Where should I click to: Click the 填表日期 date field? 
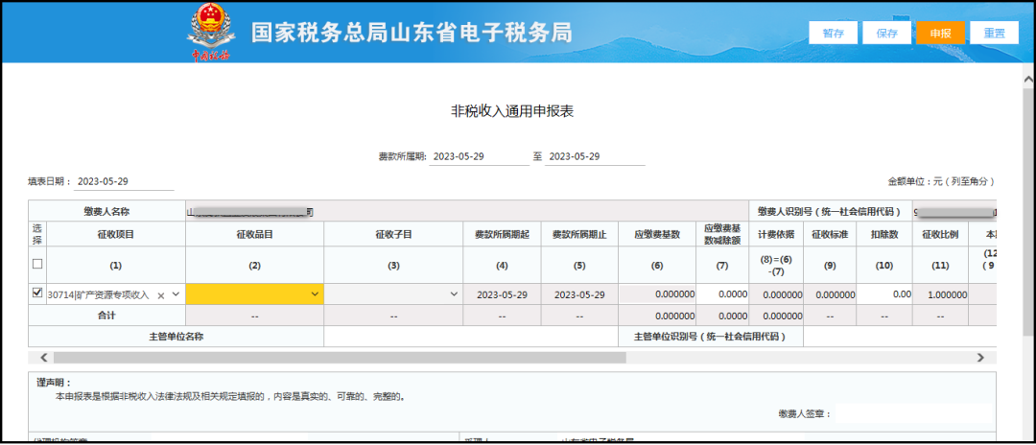point(124,181)
